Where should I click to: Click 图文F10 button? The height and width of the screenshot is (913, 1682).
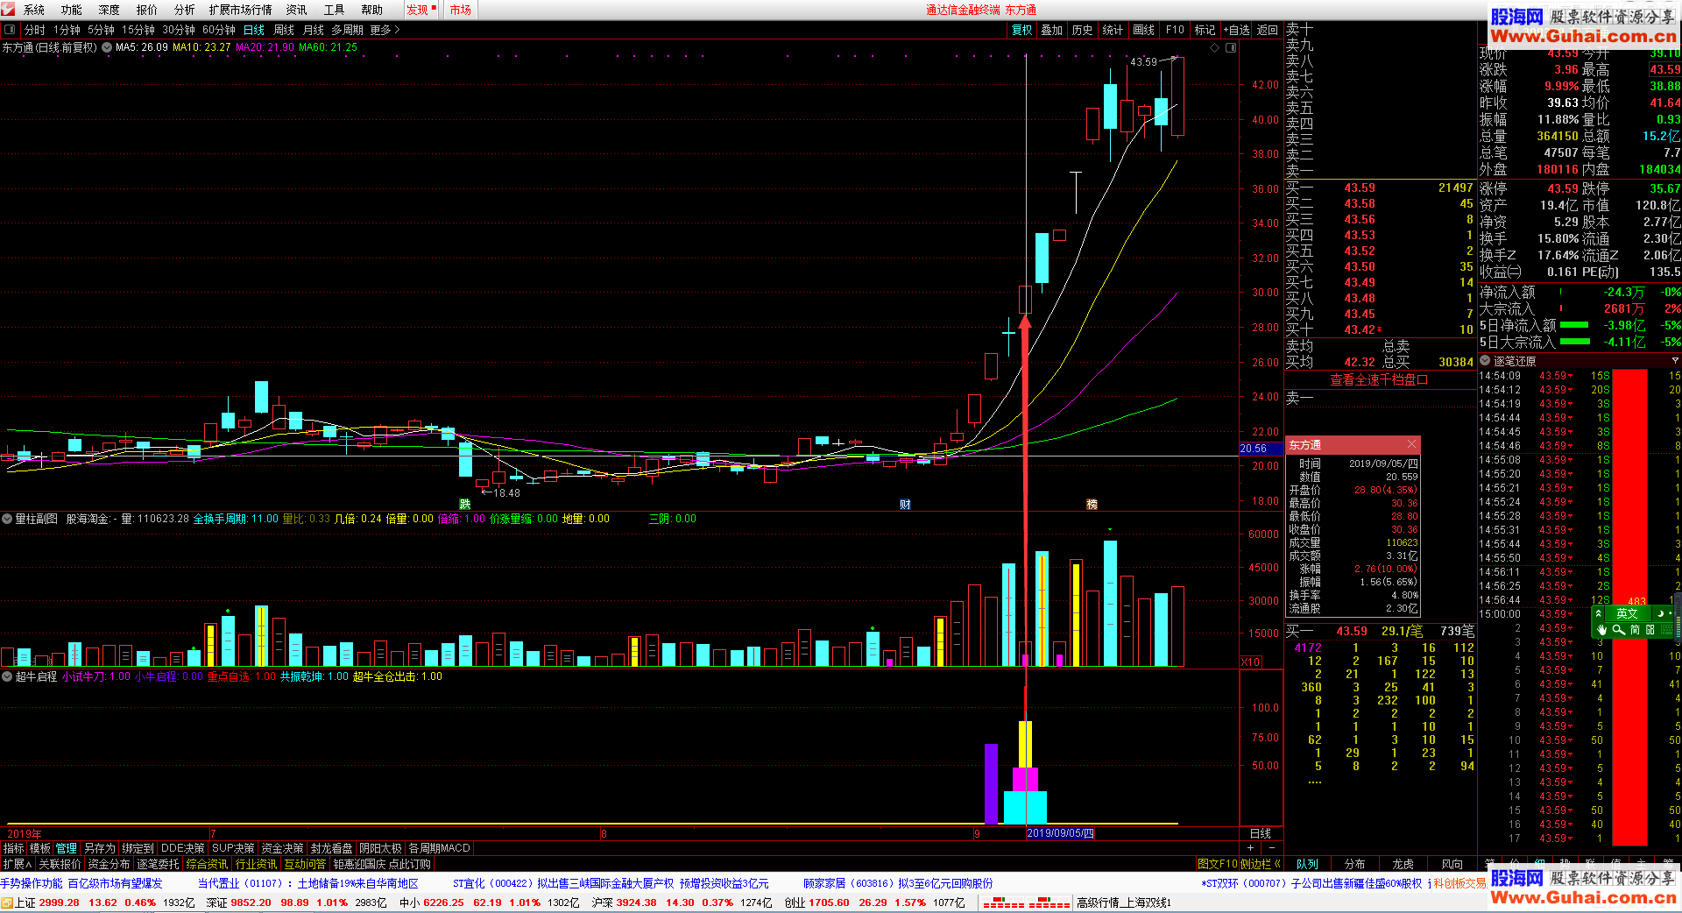point(1217,864)
